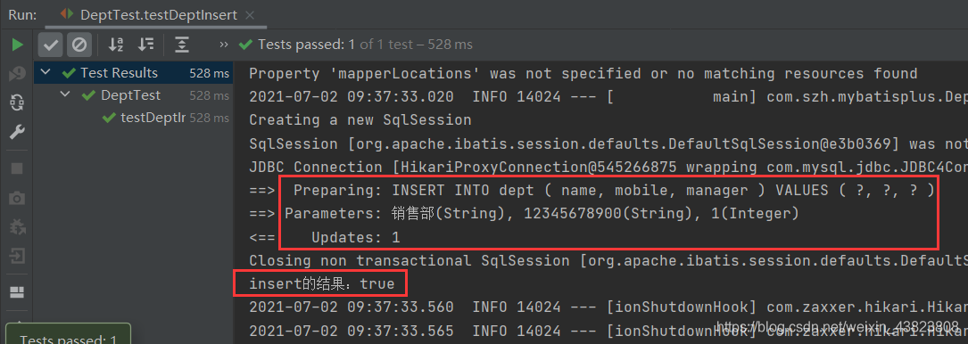This screenshot has width=968, height=344.
Task: Click the stop process square button
Action: tap(17, 168)
